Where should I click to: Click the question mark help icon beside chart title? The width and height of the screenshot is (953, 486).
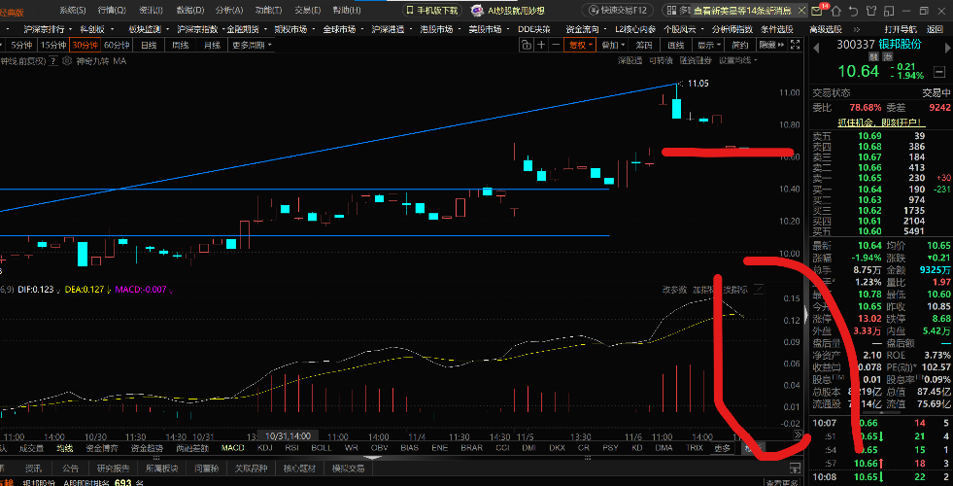pyautogui.click(x=52, y=60)
